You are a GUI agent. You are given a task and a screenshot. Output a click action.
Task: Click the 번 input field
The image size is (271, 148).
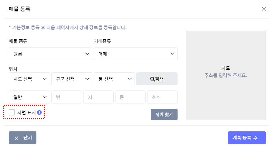coord(67,97)
